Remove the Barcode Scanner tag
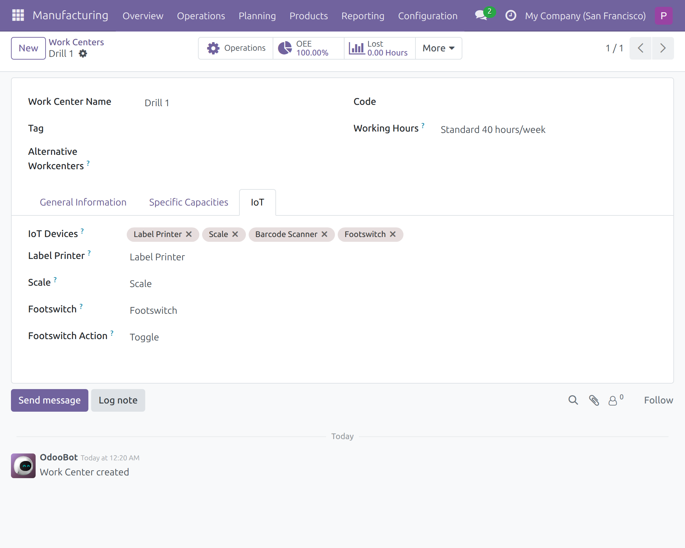Screen dimensions: 685x548 [x=324, y=234]
